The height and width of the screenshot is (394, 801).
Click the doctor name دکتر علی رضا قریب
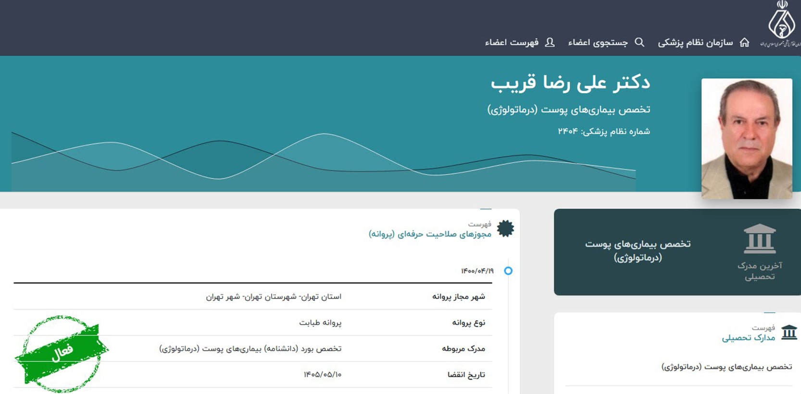570,83
